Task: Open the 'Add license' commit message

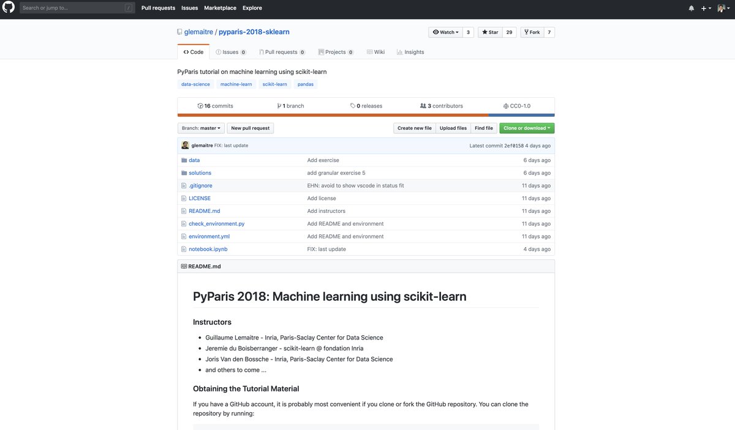Action: 322,198
